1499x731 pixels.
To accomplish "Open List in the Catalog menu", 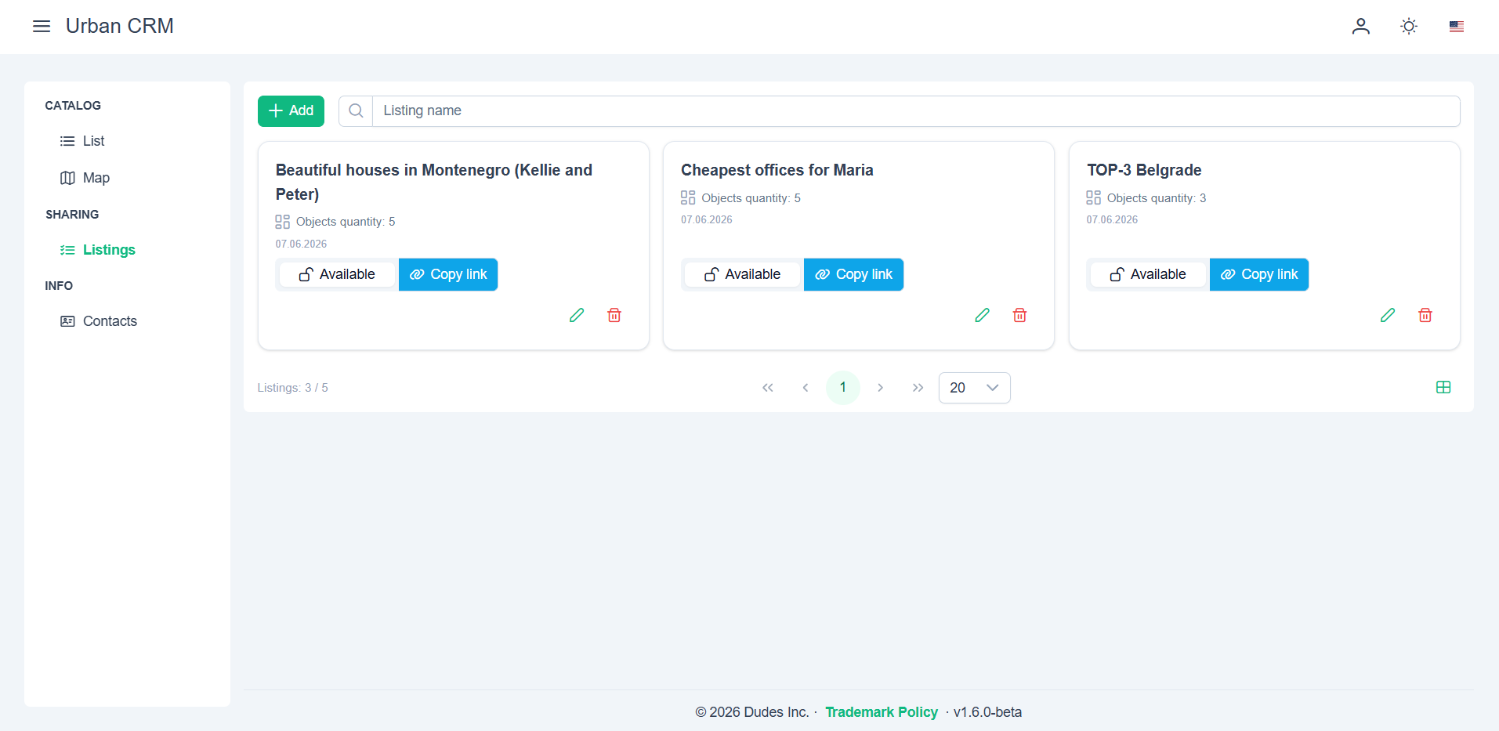I will tap(93, 141).
